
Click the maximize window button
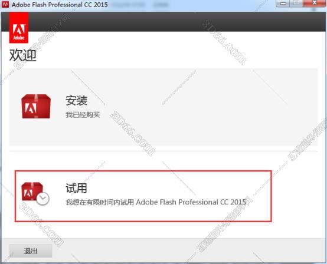pos(297,4)
